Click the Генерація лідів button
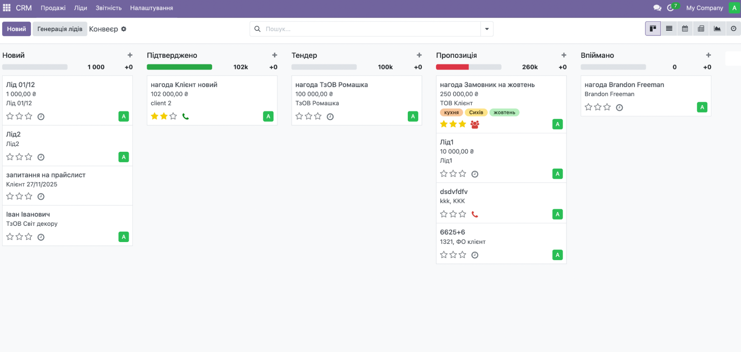The width and height of the screenshot is (741, 352). pyautogui.click(x=60, y=29)
